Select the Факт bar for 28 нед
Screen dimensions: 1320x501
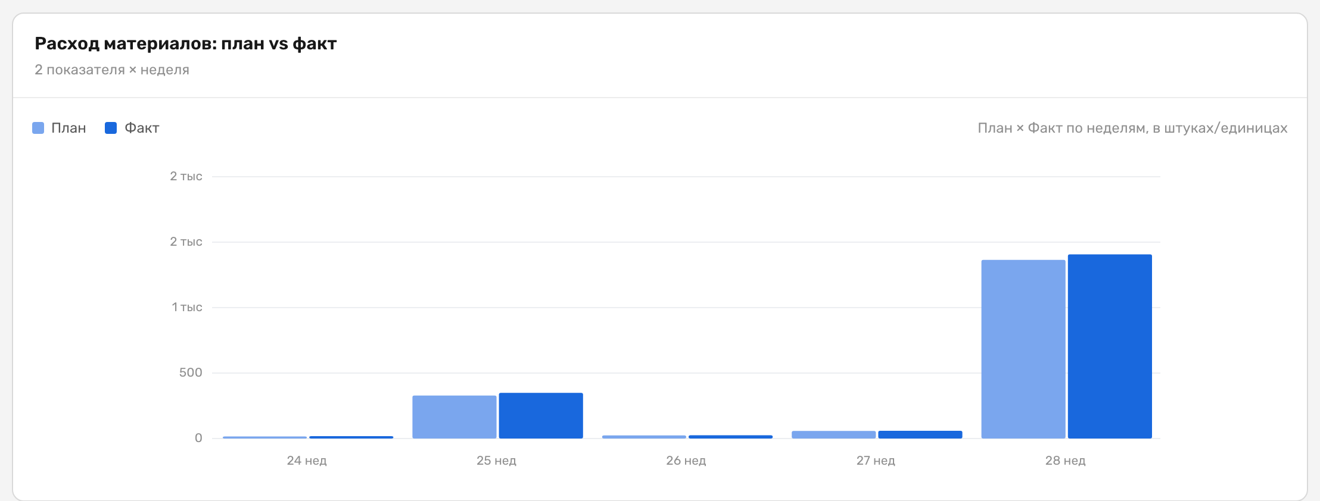point(1110,346)
